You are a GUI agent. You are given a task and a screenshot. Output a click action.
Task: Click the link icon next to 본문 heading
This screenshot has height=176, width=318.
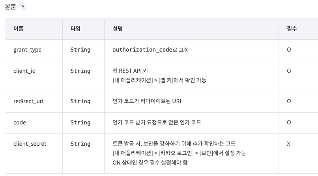click(23, 6)
